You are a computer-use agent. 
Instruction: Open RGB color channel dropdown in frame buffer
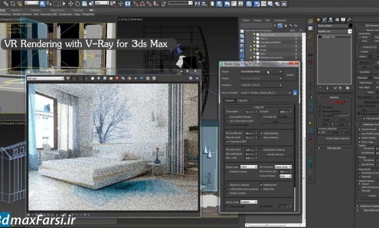[45, 79]
